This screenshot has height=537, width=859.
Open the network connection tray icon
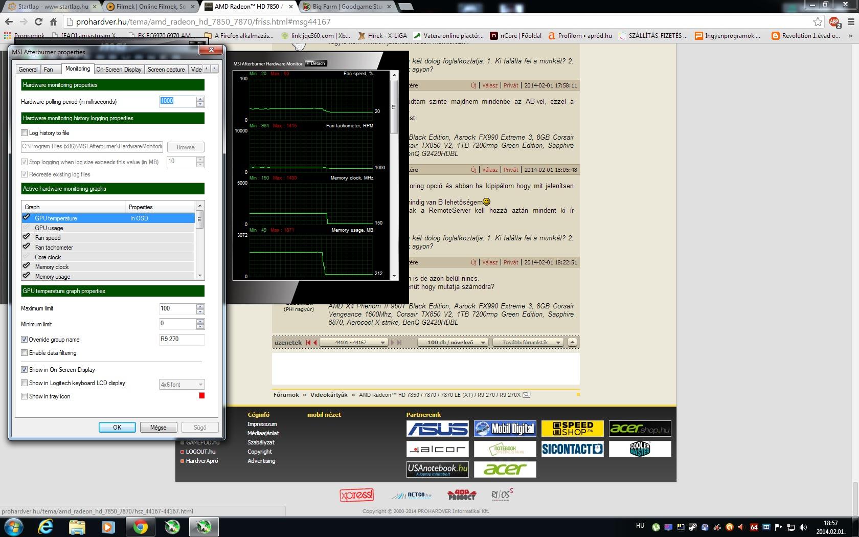(x=791, y=527)
